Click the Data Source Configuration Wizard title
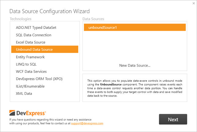Image resolution: width=197 pixels, height=132 pixels. [x=49, y=12]
